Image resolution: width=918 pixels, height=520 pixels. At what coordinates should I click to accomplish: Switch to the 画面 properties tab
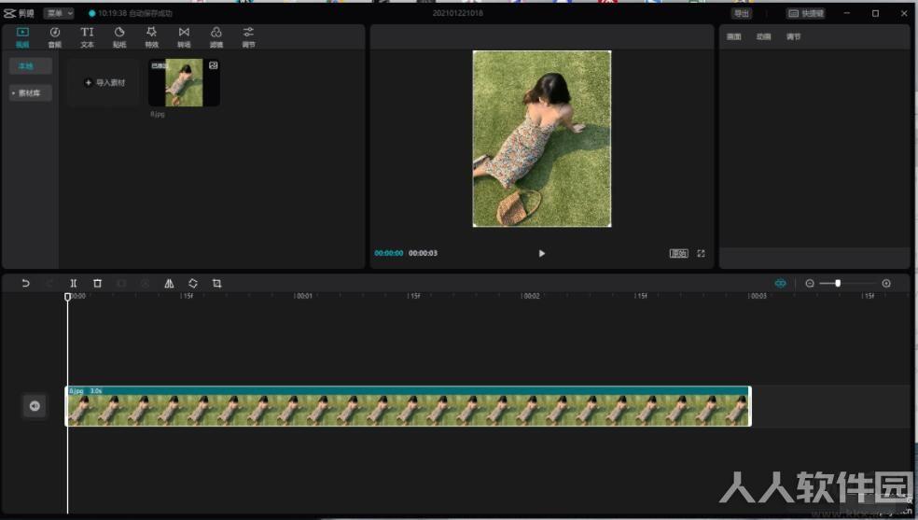coord(733,36)
